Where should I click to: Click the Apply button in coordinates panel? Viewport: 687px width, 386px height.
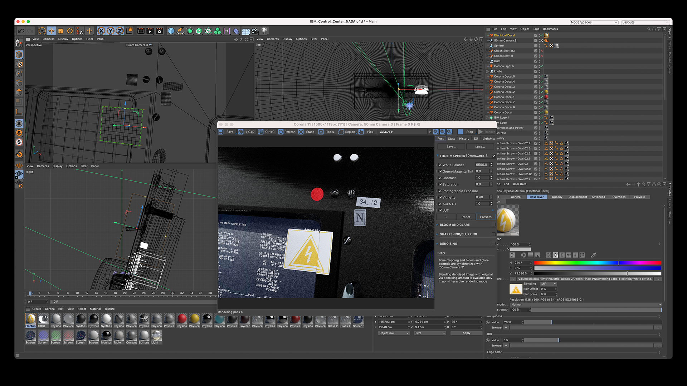point(466,333)
